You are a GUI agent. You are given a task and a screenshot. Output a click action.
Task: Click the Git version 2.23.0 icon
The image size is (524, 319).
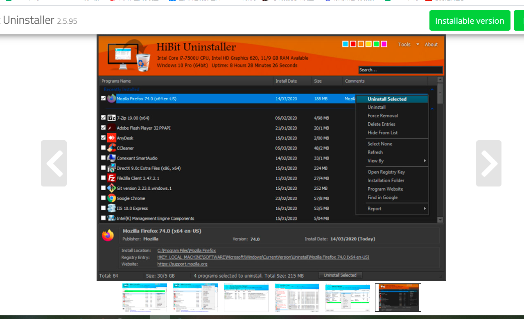111,188
